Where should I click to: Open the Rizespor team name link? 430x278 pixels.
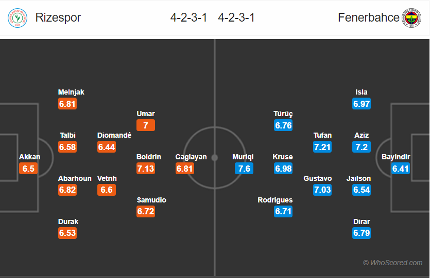[58, 17]
